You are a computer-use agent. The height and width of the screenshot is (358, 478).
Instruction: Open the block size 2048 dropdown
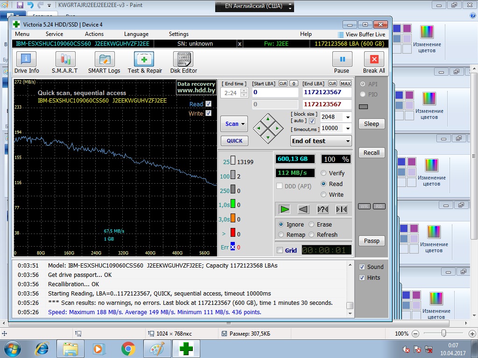coord(347,117)
